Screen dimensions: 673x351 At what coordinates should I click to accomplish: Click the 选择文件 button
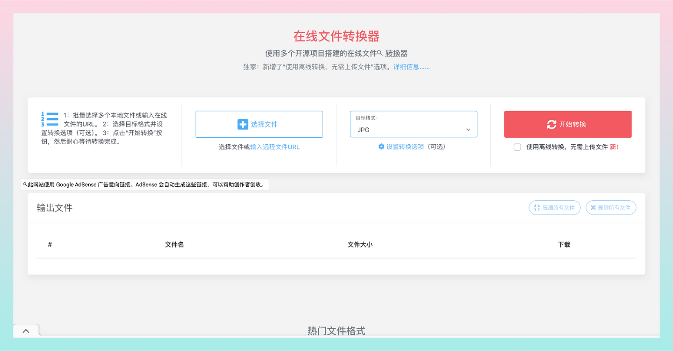coord(259,124)
